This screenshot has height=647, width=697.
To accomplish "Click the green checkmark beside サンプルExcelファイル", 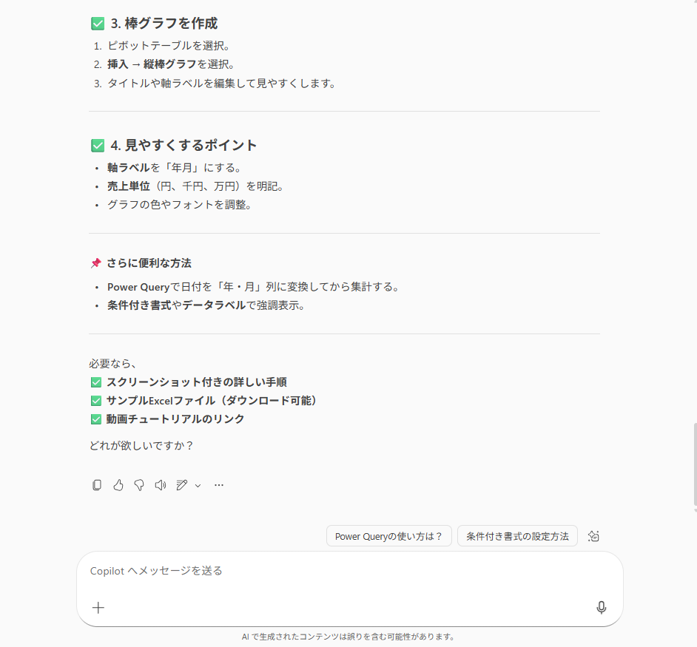I will click(x=95, y=401).
